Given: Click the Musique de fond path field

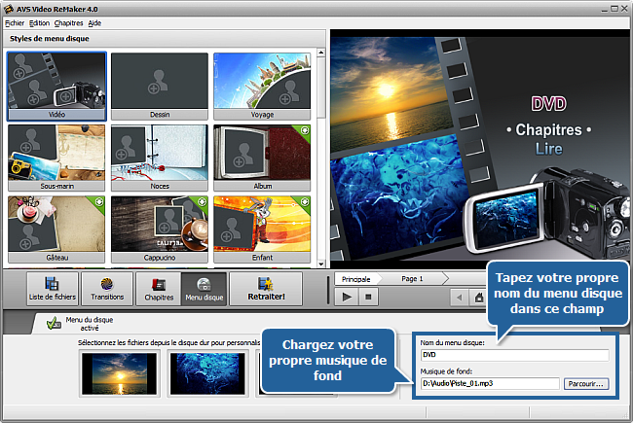Looking at the screenshot, I should click(488, 384).
